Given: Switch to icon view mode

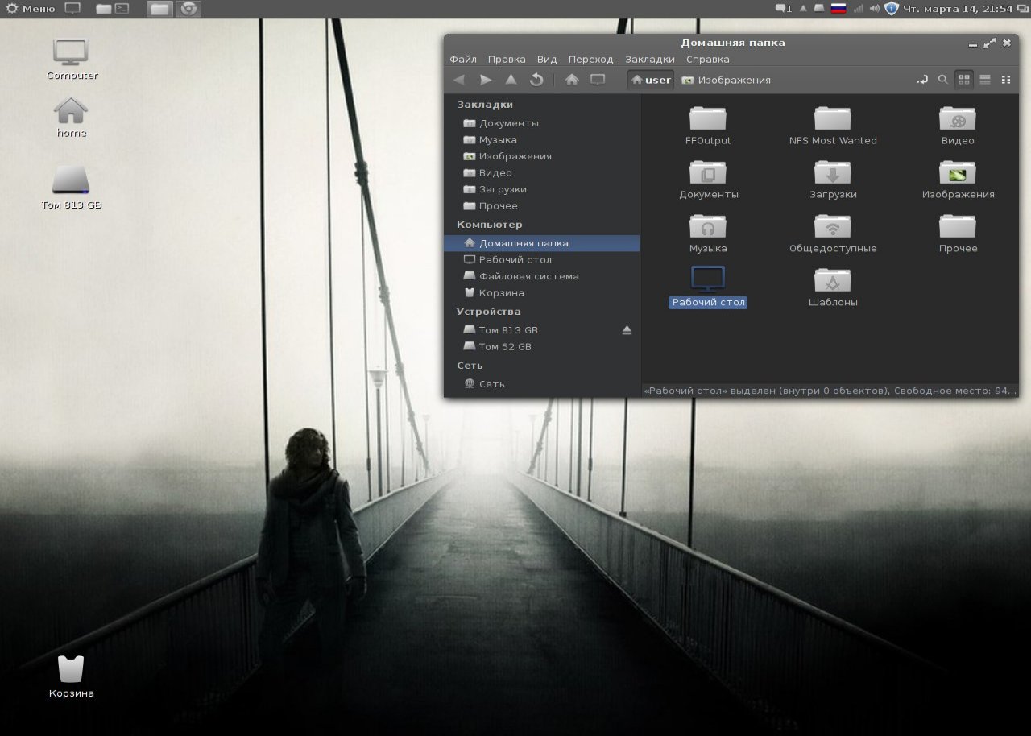Looking at the screenshot, I should [963, 80].
